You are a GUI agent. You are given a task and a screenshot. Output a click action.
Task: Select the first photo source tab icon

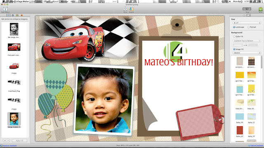click(x=8, y=15)
